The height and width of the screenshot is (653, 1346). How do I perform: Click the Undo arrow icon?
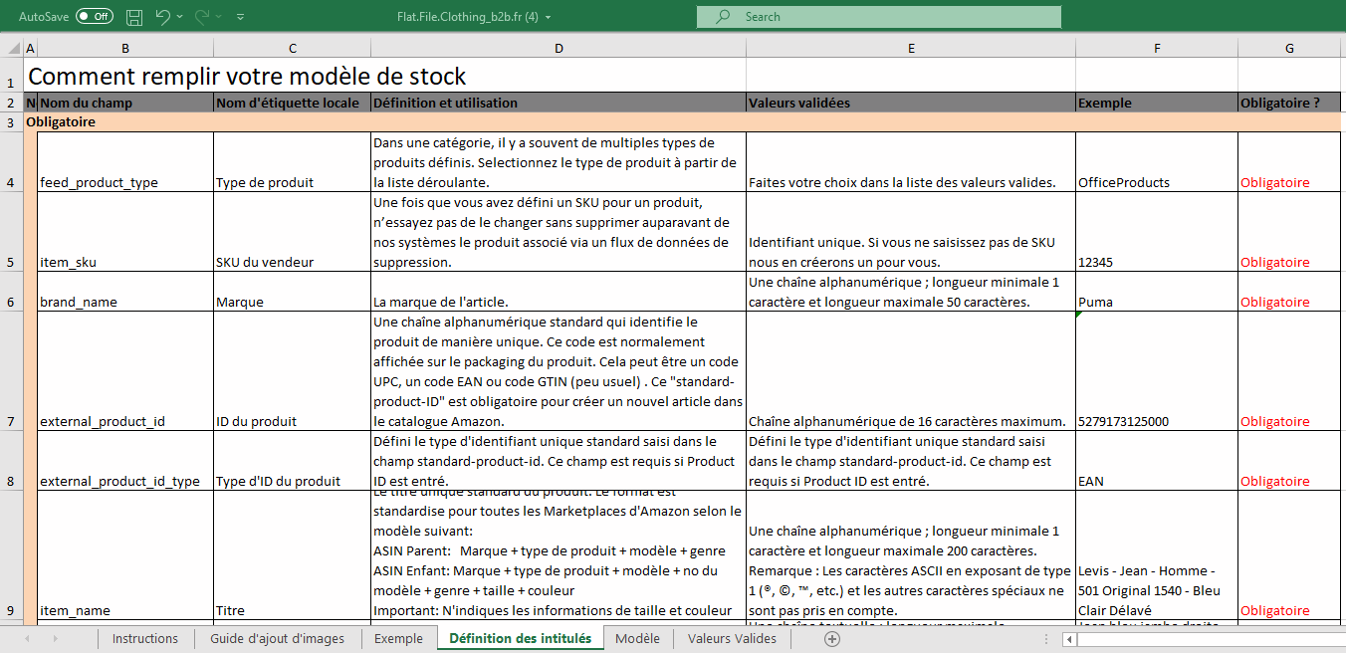pos(163,17)
